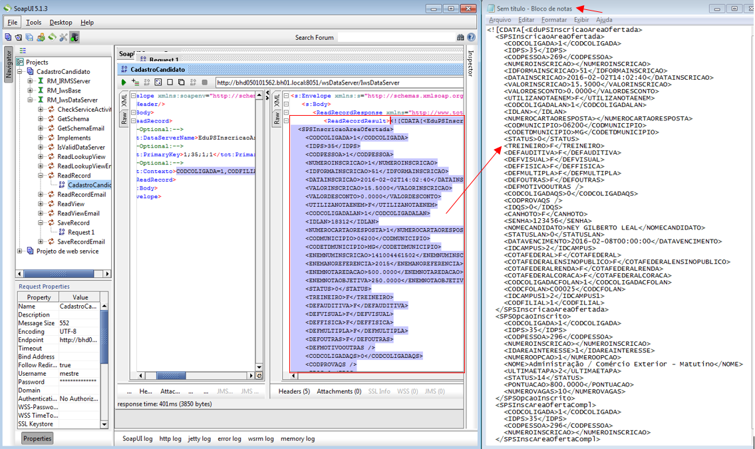Click the vertical Navigator tab
This screenshot has width=755, height=449.
point(8,65)
